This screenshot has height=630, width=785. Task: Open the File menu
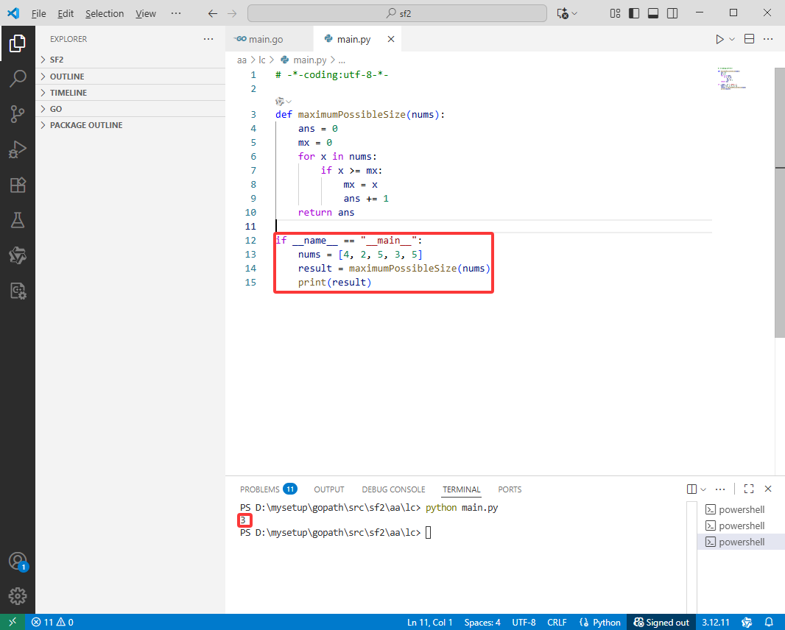pyautogui.click(x=38, y=13)
